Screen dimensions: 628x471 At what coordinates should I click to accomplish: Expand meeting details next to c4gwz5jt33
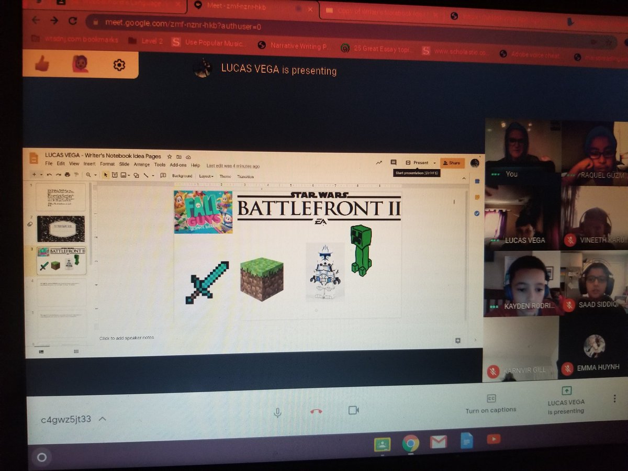[103, 419]
